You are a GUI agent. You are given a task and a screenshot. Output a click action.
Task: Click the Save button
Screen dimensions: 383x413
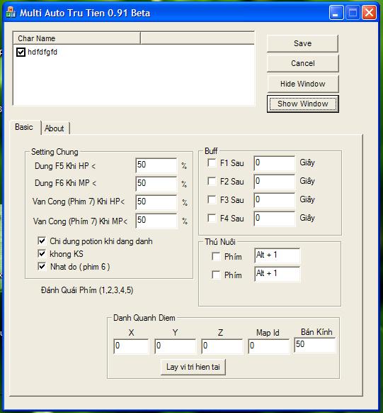302,43
